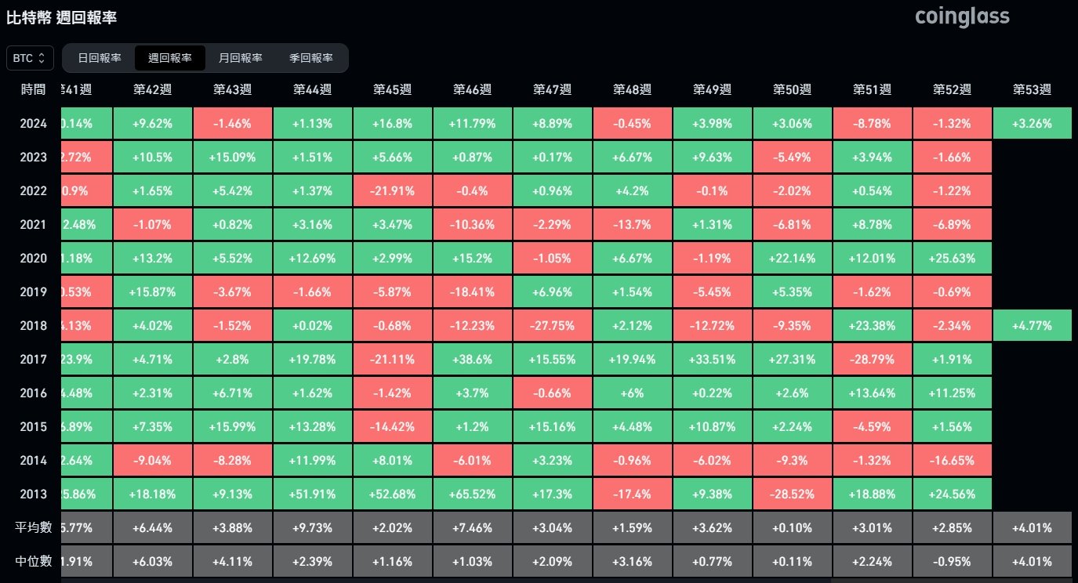Screen dimensions: 1078x583
Task: Click the 第42週 column header
Action: (x=152, y=90)
